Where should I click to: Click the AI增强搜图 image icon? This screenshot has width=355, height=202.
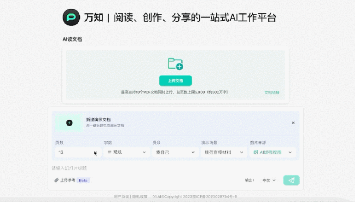coord(256,153)
